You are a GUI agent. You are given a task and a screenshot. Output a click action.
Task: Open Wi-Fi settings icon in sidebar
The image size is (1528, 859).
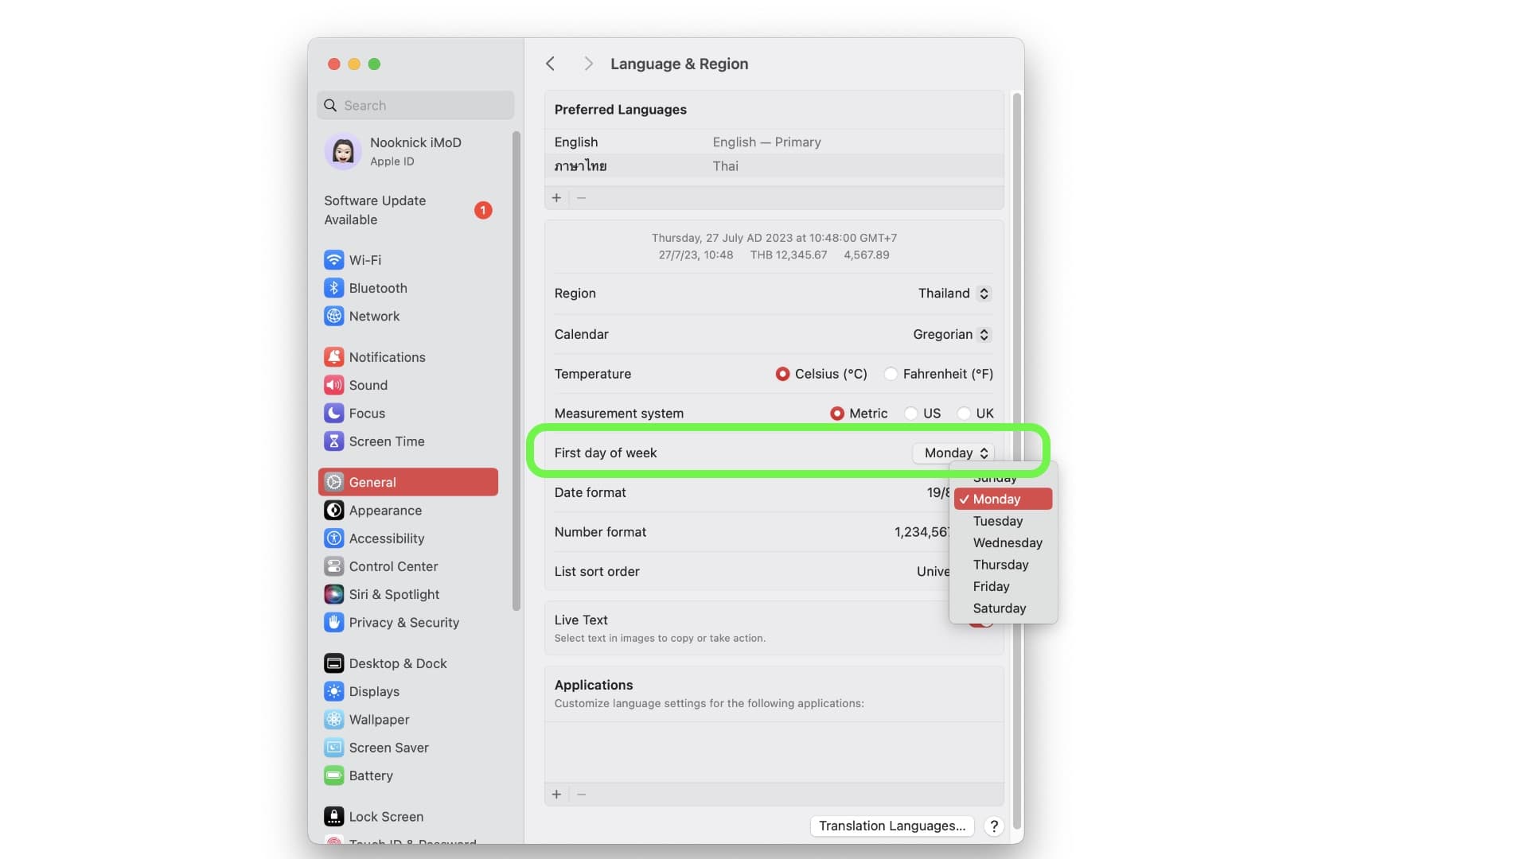tap(333, 260)
